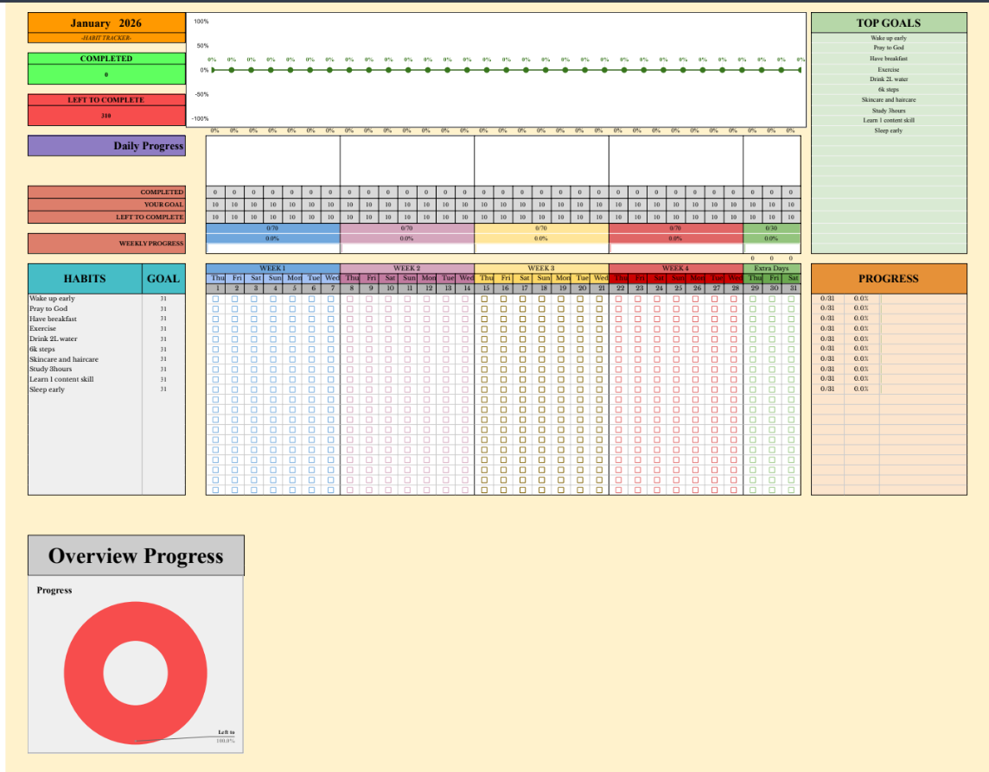Click the HABITS column header
The height and width of the screenshot is (772, 989).
(x=85, y=278)
